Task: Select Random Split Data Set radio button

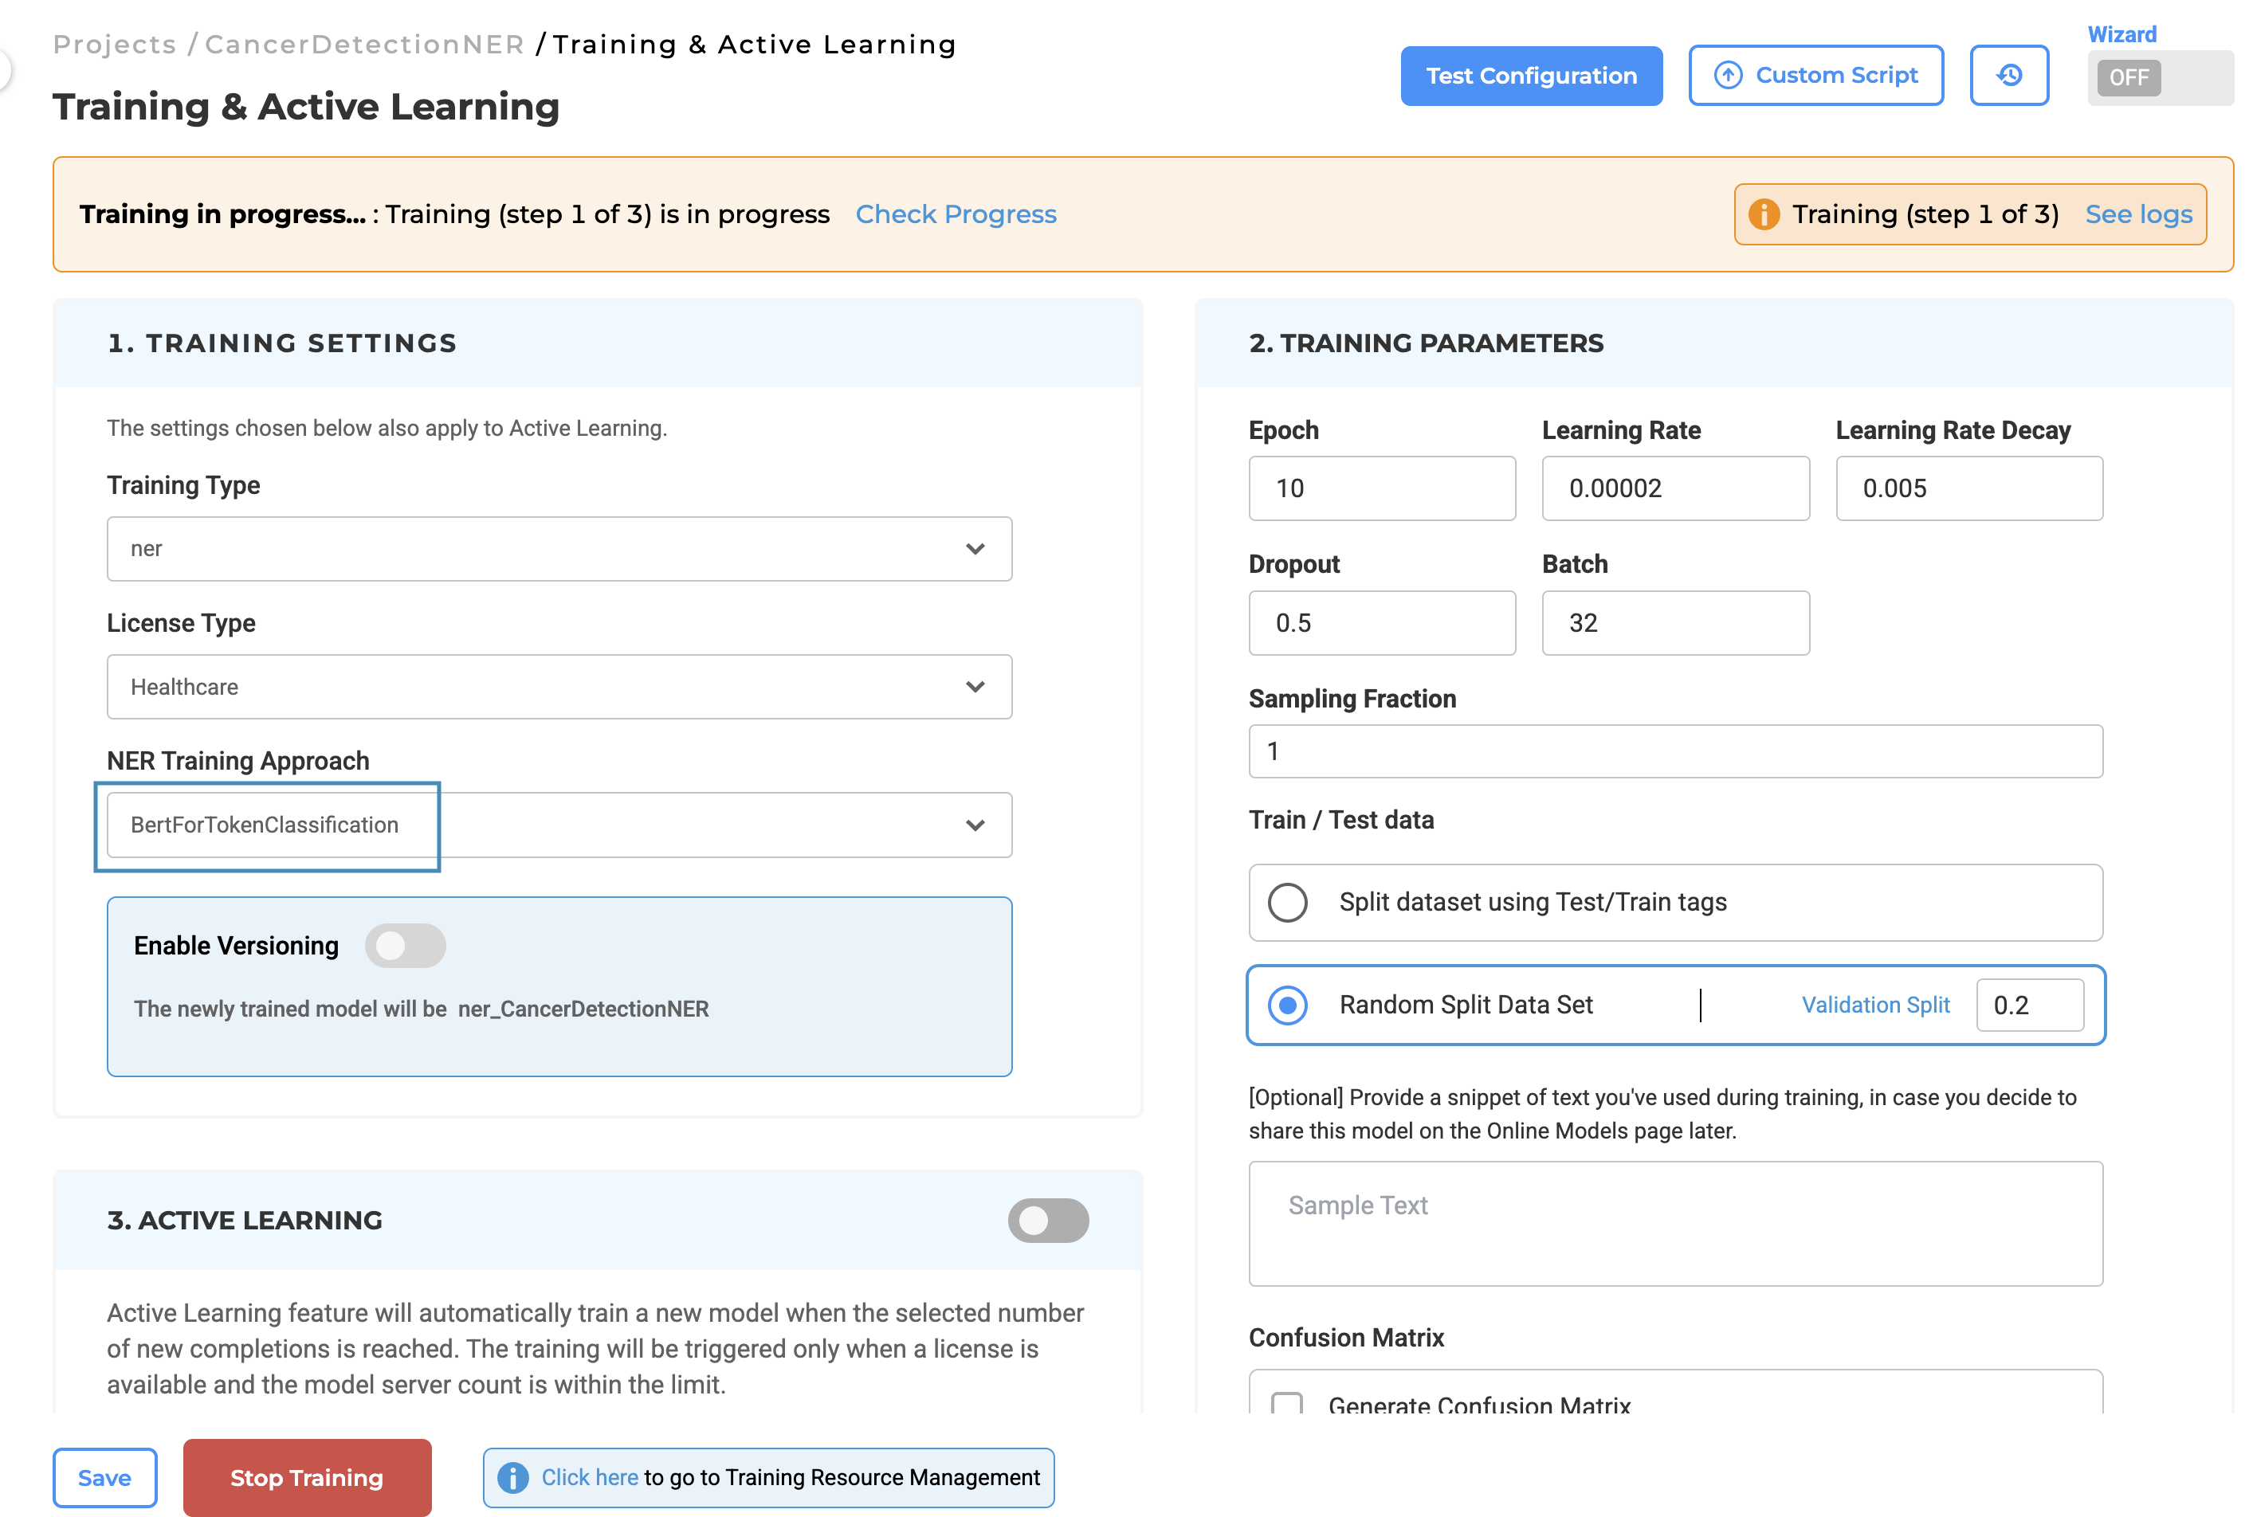Action: pos(1287,1004)
